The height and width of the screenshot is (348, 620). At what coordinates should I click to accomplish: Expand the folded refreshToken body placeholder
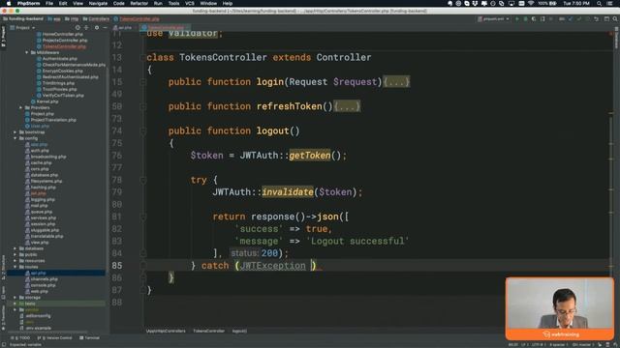pos(347,106)
